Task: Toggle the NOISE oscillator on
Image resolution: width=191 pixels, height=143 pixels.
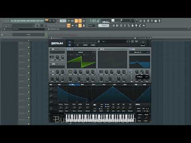Action: (51, 64)
